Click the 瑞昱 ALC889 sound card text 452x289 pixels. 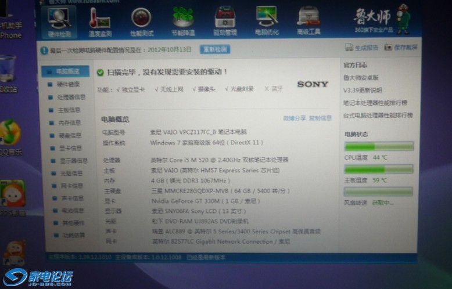click(x=236, y=232)
